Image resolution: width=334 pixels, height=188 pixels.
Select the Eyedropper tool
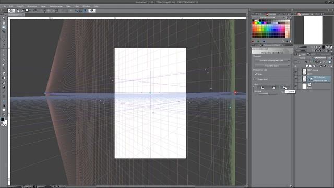tap(4, 45)
